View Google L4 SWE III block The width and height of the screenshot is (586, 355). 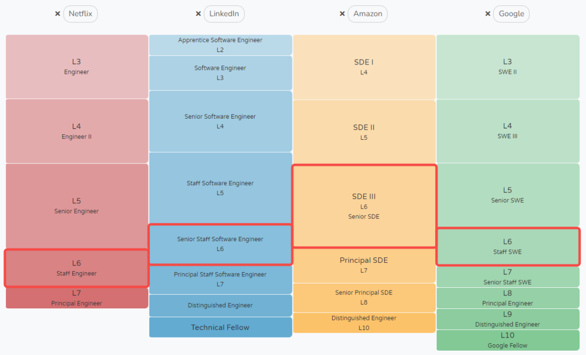[508, 131]
